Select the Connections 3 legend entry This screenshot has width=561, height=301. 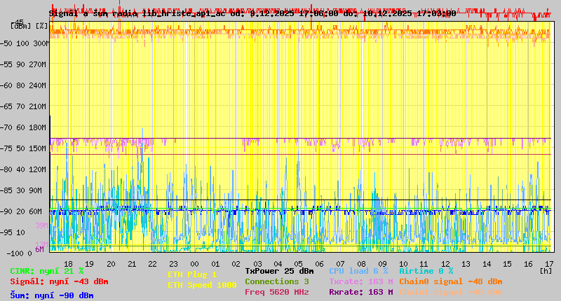pyautogui.click(x=276, y=281)
